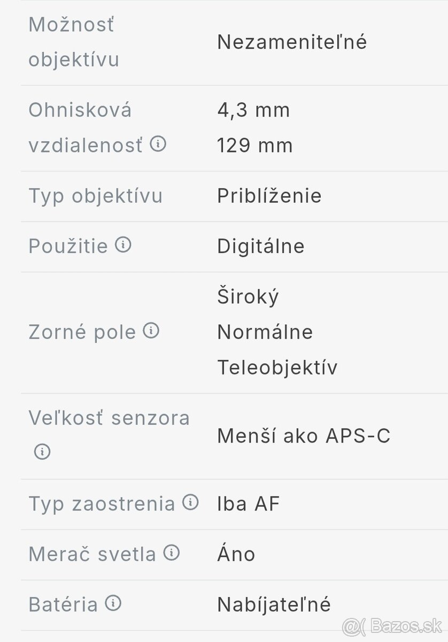Click the Bazos.sk watermark logo
The width and height of the screenshot is (448, 642).
coord(392,625)
